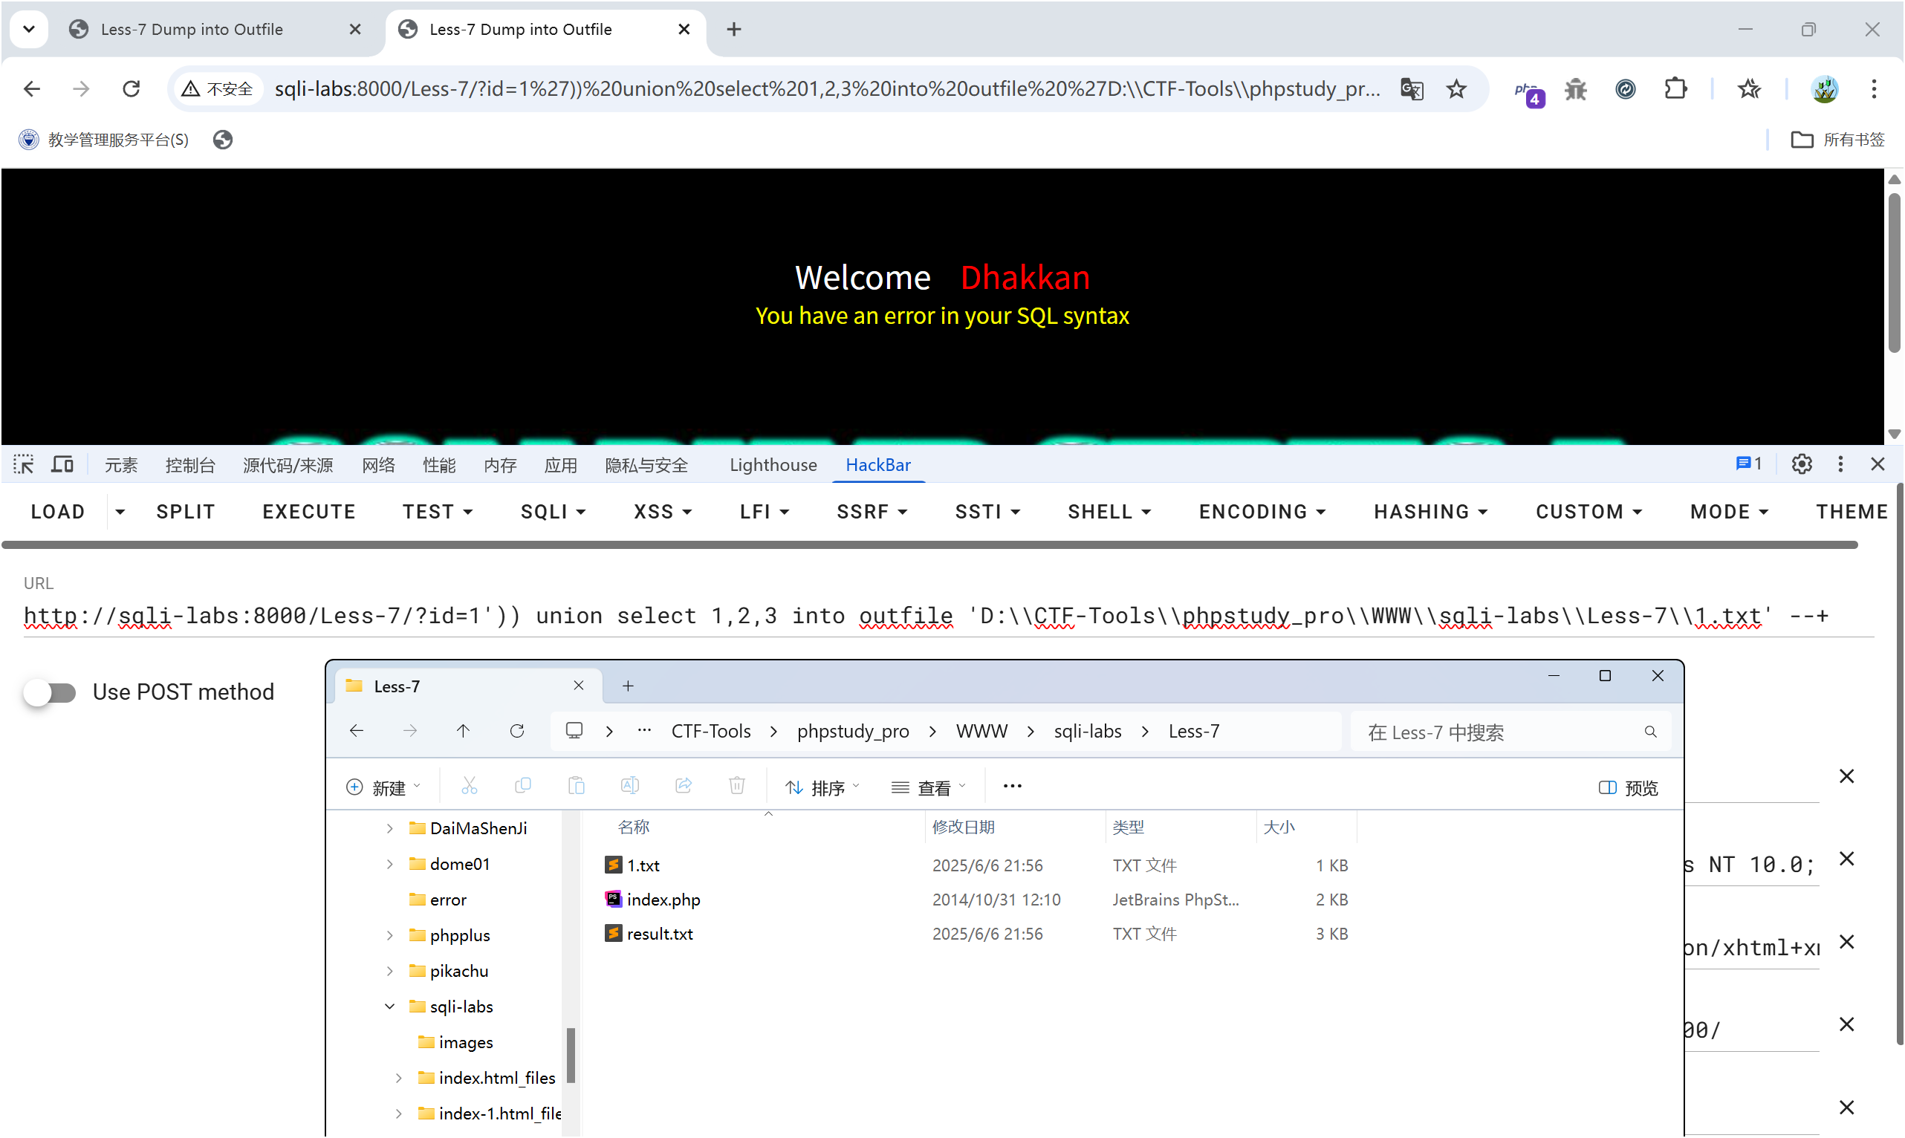
Task: Toggle the device toolbar icon in DevTools
Action: [62, 464]
